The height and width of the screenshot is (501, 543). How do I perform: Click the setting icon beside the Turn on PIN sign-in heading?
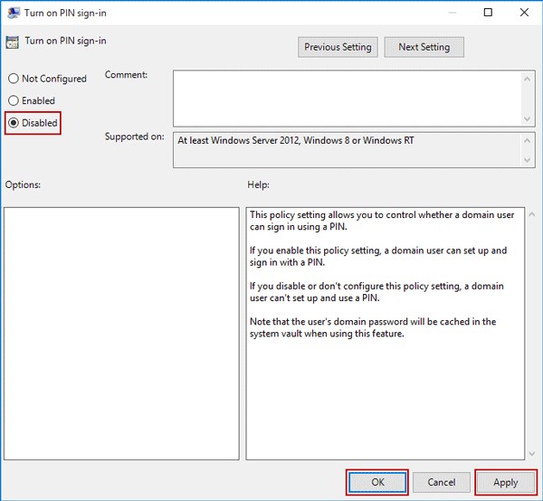(12, 42)
